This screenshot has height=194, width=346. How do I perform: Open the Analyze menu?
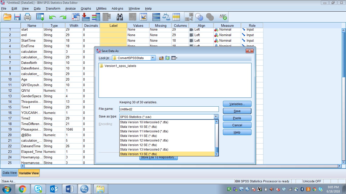[x=70, y=8]
